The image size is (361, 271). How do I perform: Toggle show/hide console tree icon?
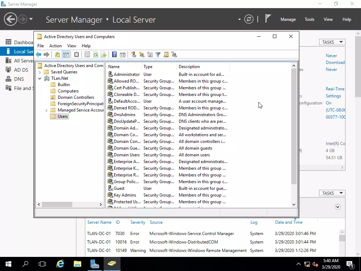point(66,55)
